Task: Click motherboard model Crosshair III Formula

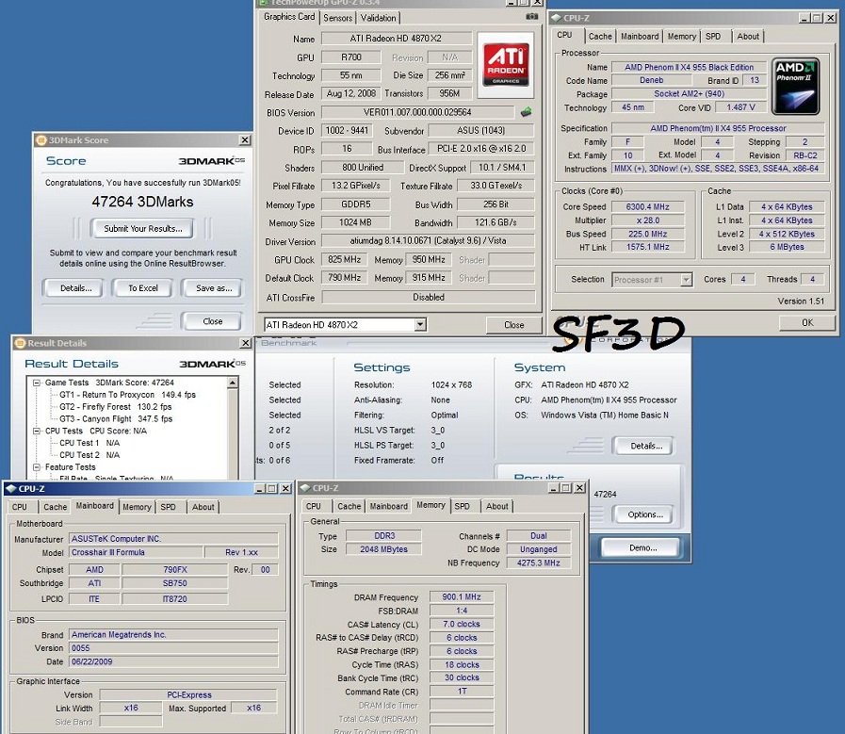Action: (x=136, y=552)
